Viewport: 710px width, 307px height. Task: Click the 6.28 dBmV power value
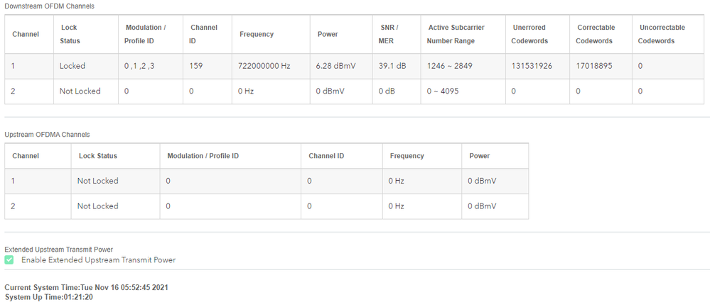click(335, 66)
